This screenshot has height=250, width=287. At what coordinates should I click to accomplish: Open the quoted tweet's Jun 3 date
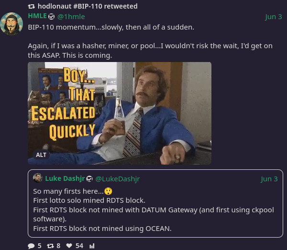(x=269, y=179)
